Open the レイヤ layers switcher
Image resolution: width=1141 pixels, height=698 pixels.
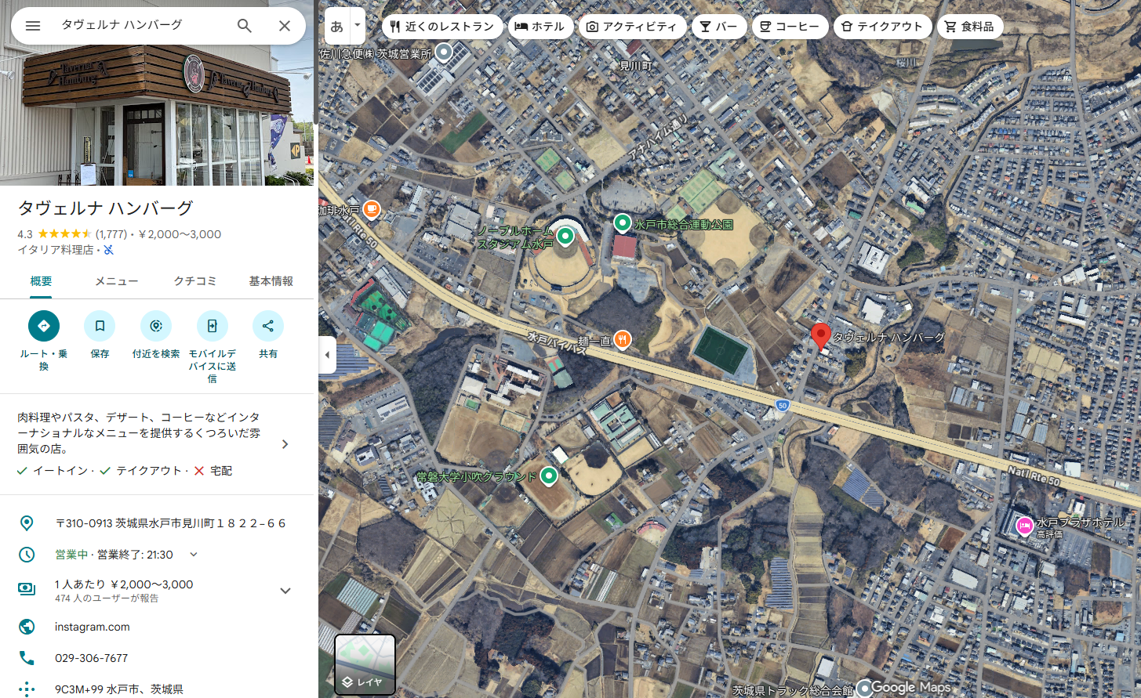click(365, 664)
